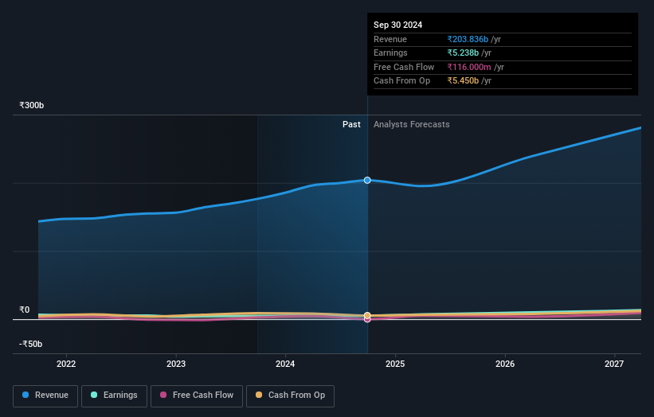Toggle the Revenue legend button
The width and height of the screenshot is (654, 417).
click(45, 396)
